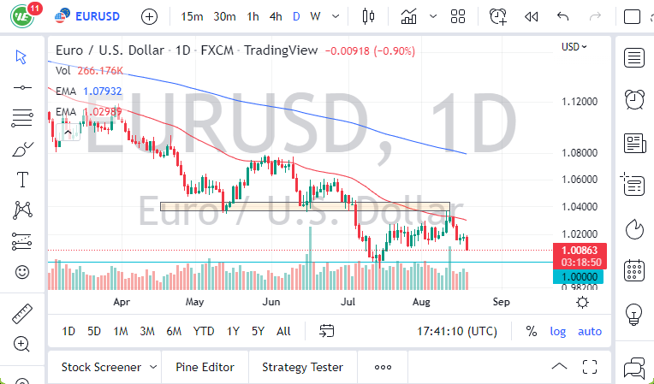
Task: Select the Text tool in left toolbar
Action: 22,180
